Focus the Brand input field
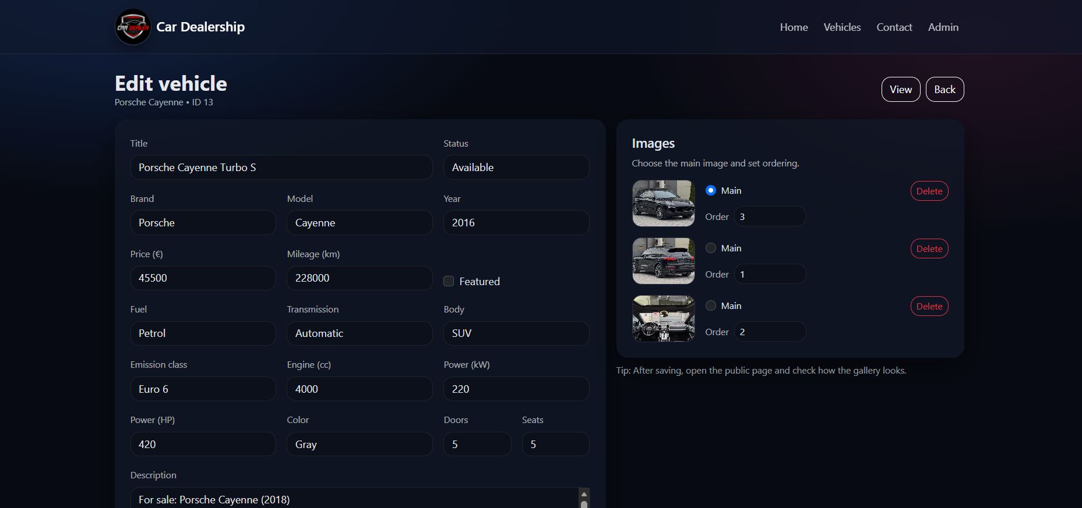 [x=203, y=222]
